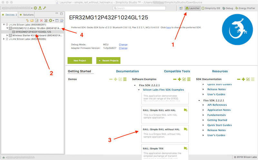Click the 'here' link to change preferred SDK
The image size is (258, 160).
pos(168,28)
